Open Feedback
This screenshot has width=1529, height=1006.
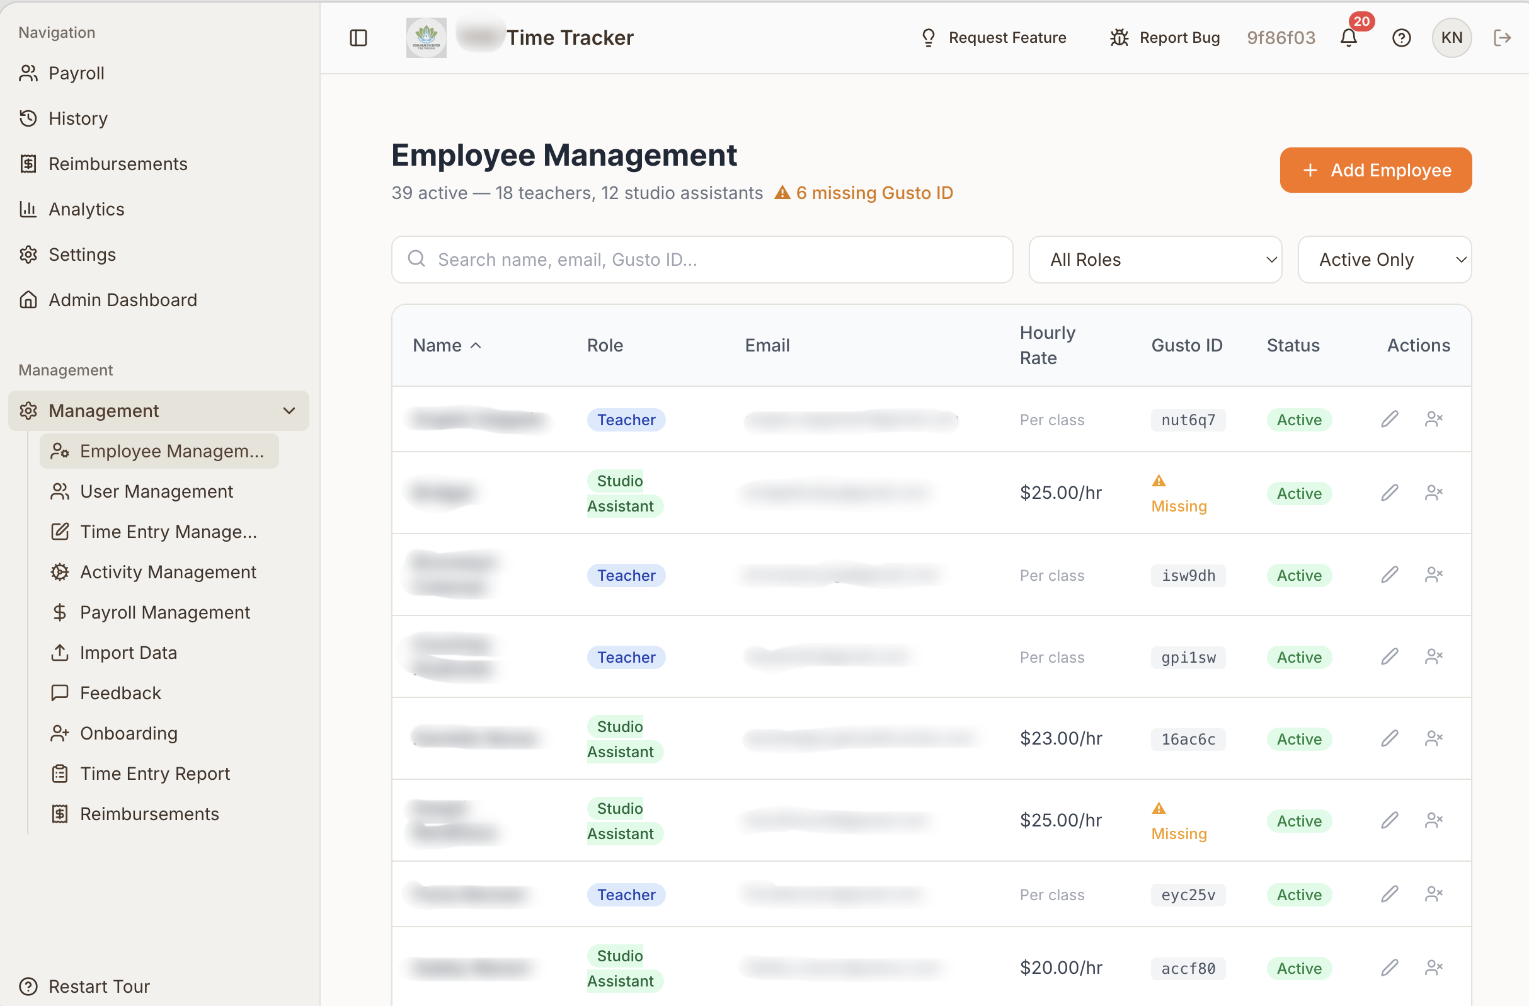(106, 692)
